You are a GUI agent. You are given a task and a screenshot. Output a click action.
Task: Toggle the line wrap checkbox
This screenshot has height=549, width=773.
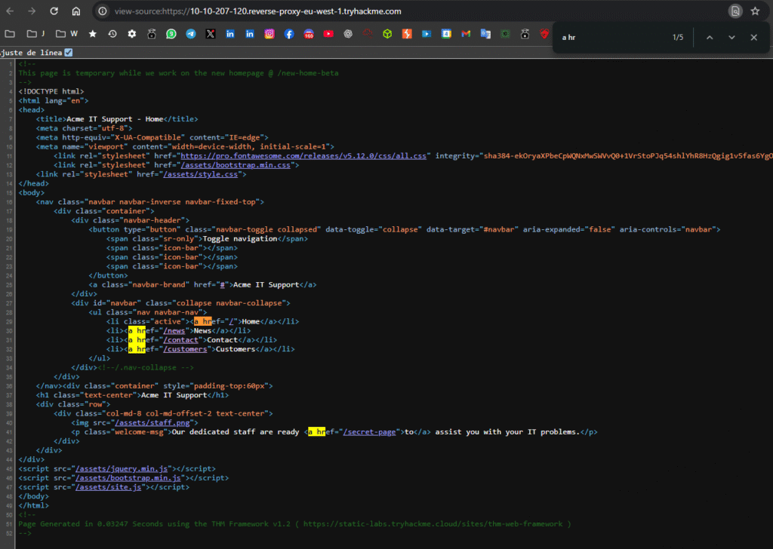(x=69, y=52)
